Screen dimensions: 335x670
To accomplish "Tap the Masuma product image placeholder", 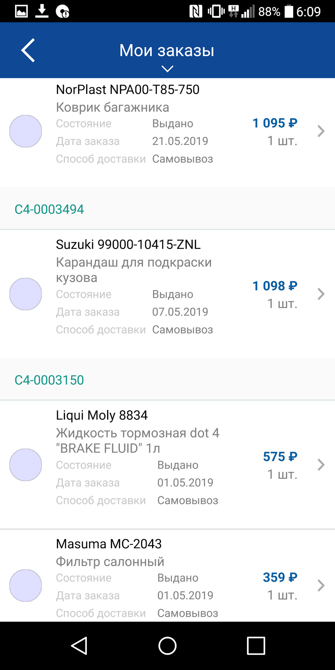I will 25,586.
